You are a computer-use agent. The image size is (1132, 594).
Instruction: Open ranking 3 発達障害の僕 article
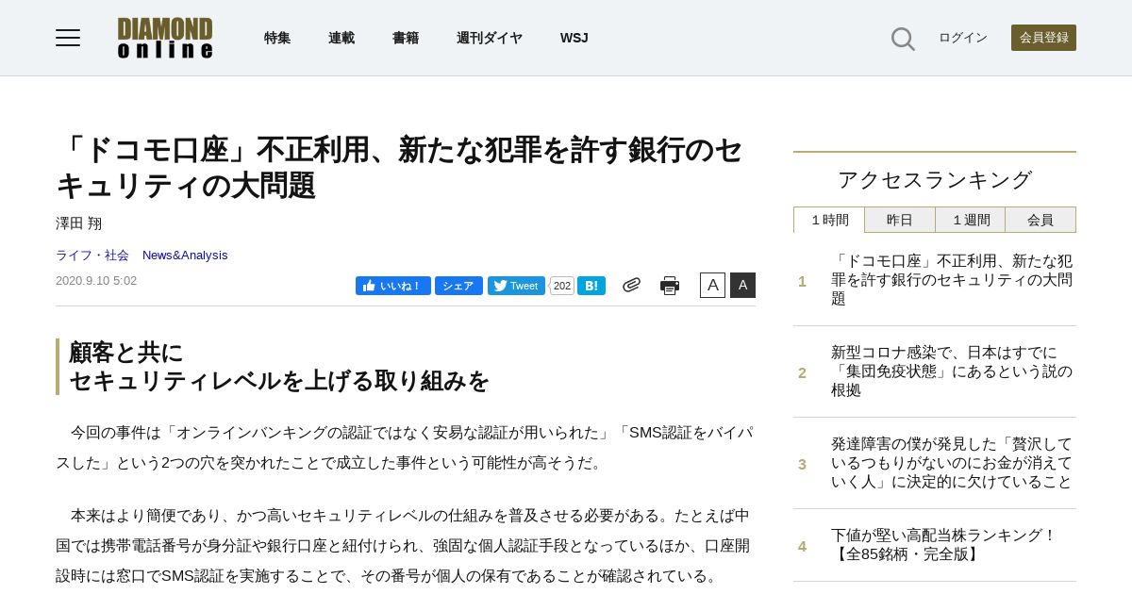click(952, 463)
